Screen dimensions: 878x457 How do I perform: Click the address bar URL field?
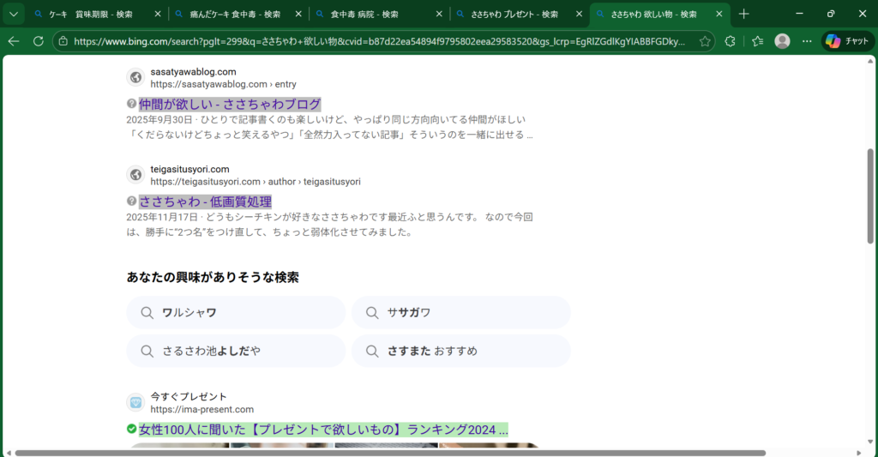click(377, 41)
